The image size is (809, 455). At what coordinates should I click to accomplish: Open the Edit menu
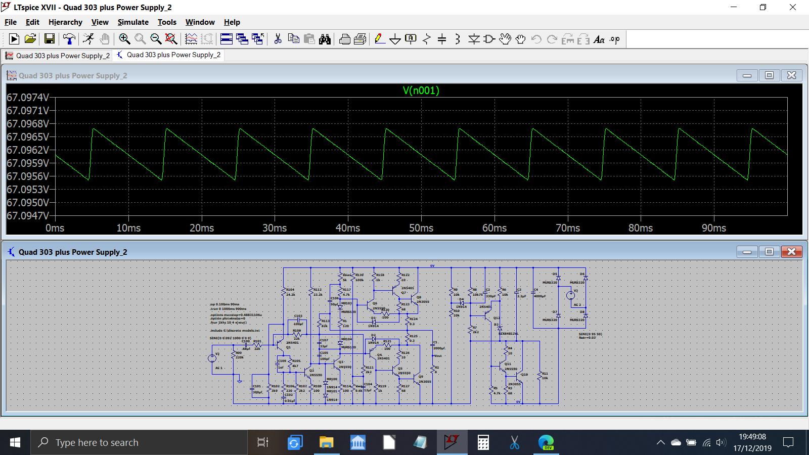(32, 22)
